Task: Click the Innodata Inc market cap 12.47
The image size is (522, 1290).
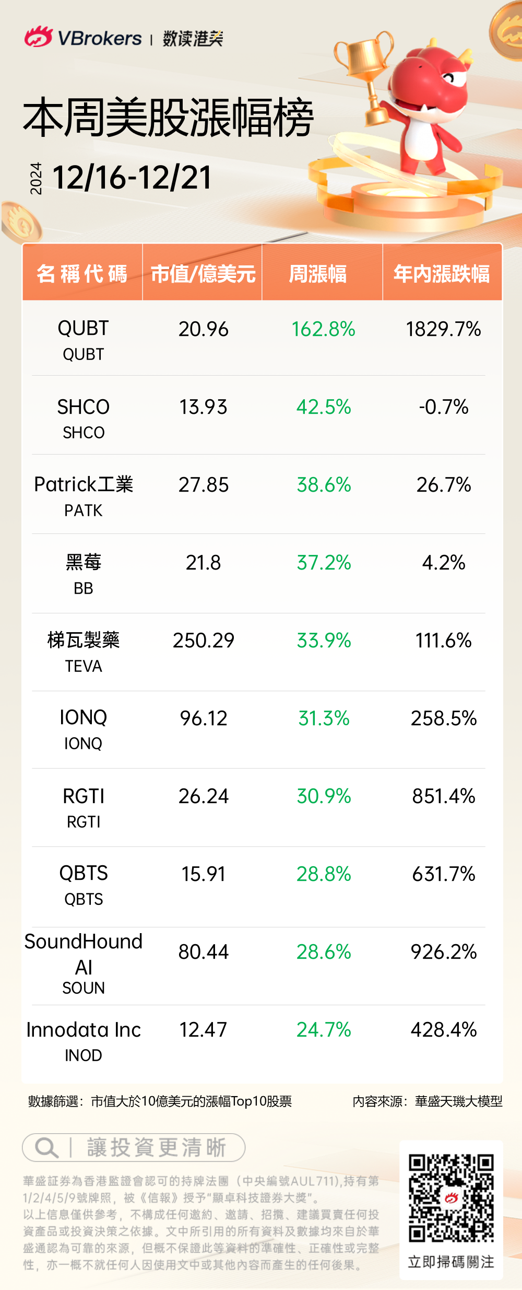Action: 203,1030
